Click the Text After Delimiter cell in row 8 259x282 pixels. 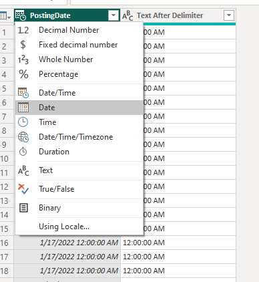coord(190,130)
